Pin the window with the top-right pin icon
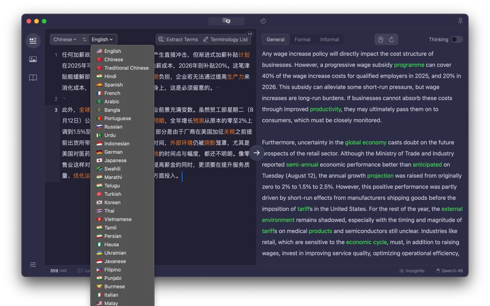This screenshot has width=490, height=306. (x=460, y=21)
